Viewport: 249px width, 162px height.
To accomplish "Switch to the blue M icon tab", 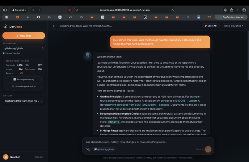I will [x=199, y=17].
